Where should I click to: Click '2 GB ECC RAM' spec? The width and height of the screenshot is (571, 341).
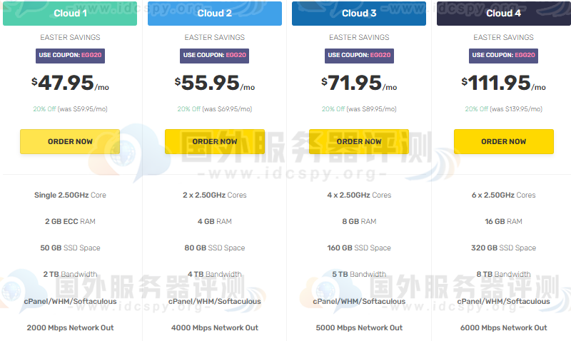(70, 221)
